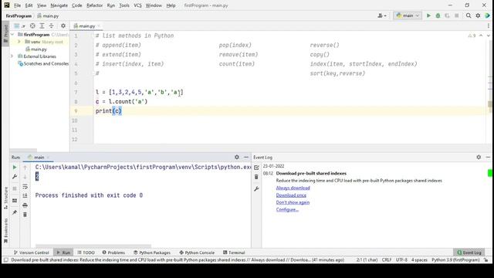Open Project panel options gear
The height and width of the screenshot is (278, 494).
63,25
